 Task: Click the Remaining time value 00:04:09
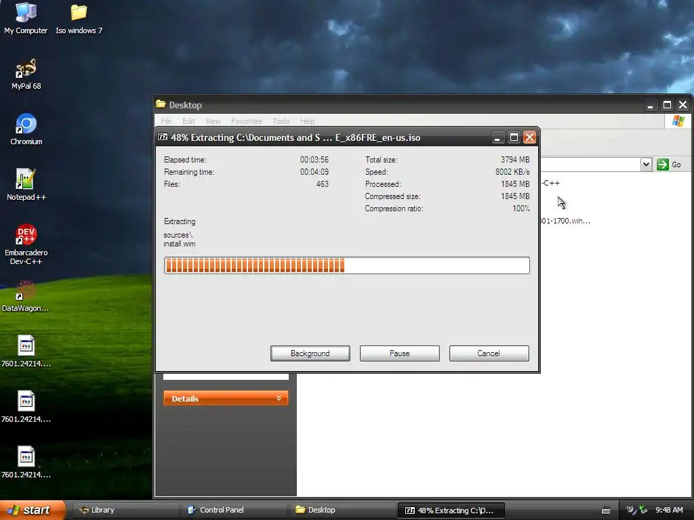(314, 171)
